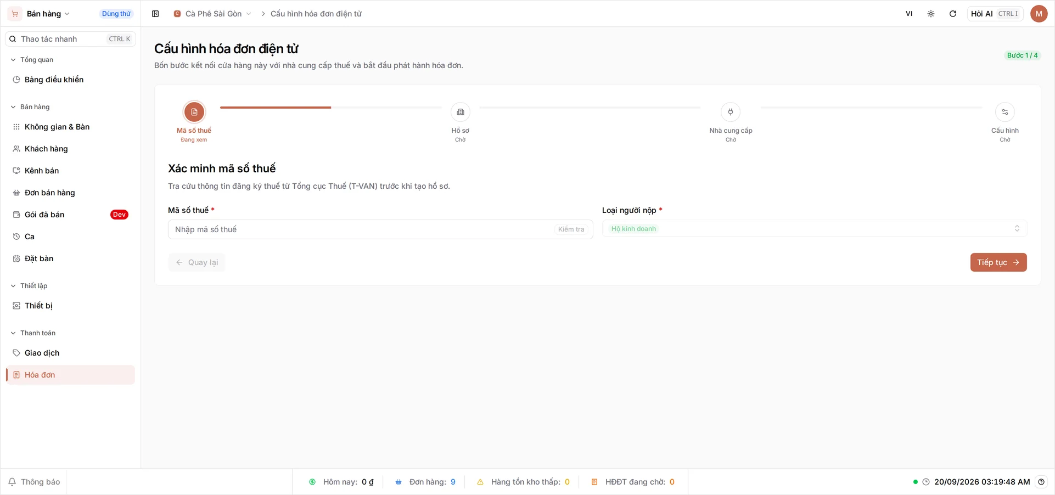
Task: Collapse the Bán hàng sidebar section
Action: (x=30, y=107)
